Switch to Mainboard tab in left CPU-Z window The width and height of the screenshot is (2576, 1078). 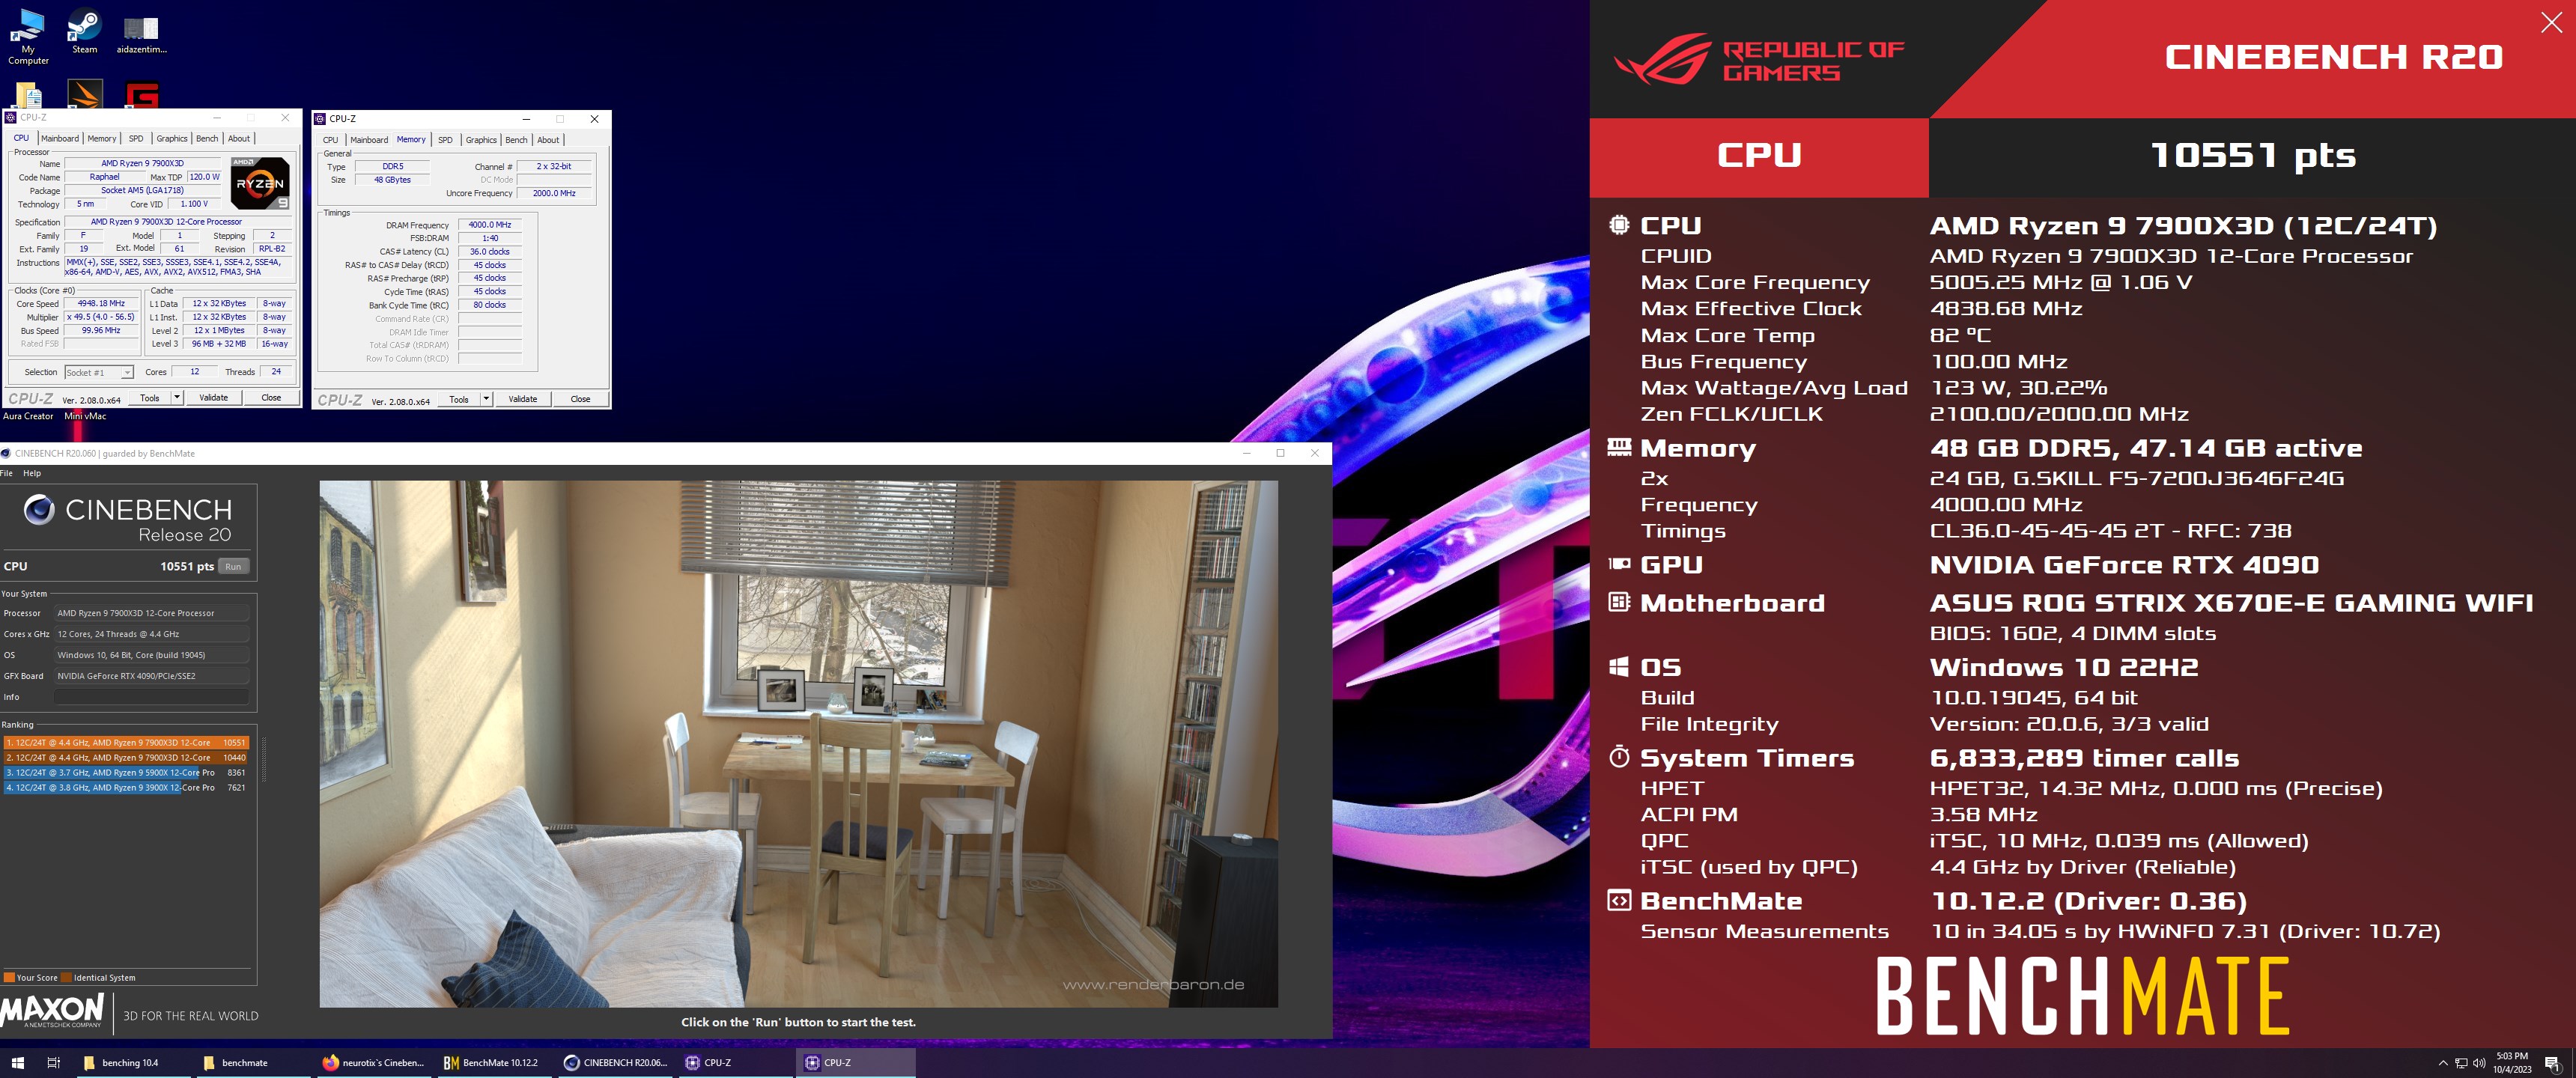tap(60, 139)
